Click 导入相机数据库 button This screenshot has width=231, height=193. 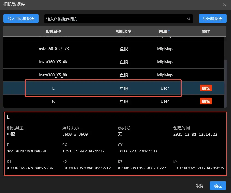(x=21, y=19)
